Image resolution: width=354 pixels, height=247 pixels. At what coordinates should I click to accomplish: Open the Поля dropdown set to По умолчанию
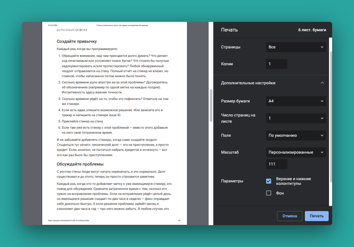(x=296, y=136)
